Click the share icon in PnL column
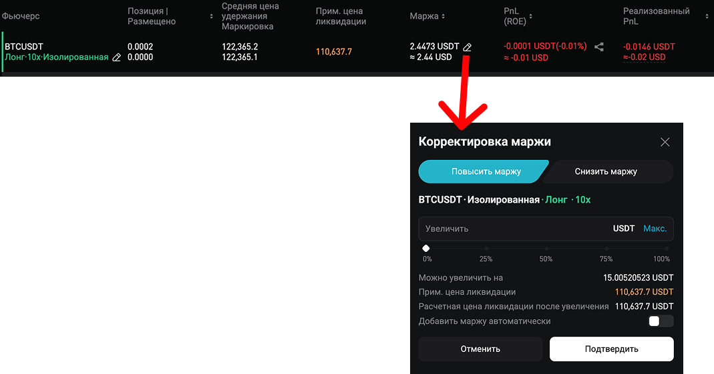 pyautogui.click(x=599, y=47)
